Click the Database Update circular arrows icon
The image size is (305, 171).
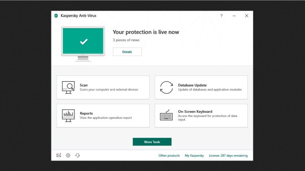coord(166,87)
